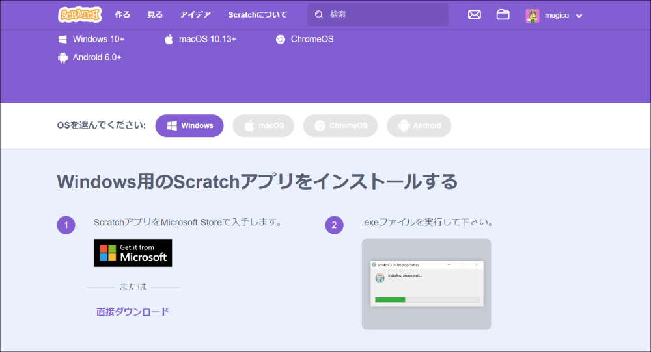651x352 pixels.
Task: Click the .exeファイルを実行して下さい text
Action: pyautogui.click(x=428, y=222)
